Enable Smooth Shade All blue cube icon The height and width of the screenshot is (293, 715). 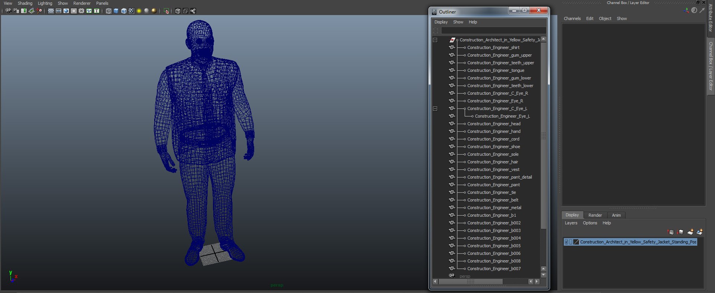point(116,11)
